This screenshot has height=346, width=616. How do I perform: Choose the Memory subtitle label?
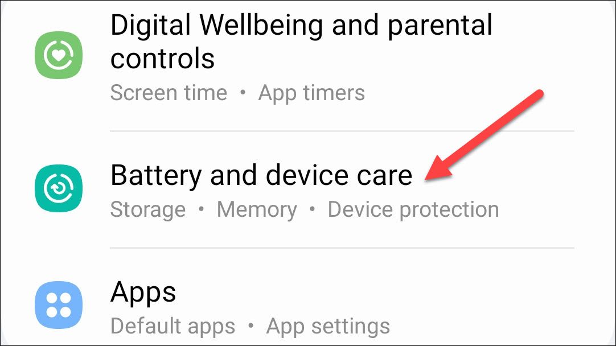tap(257, 209)
